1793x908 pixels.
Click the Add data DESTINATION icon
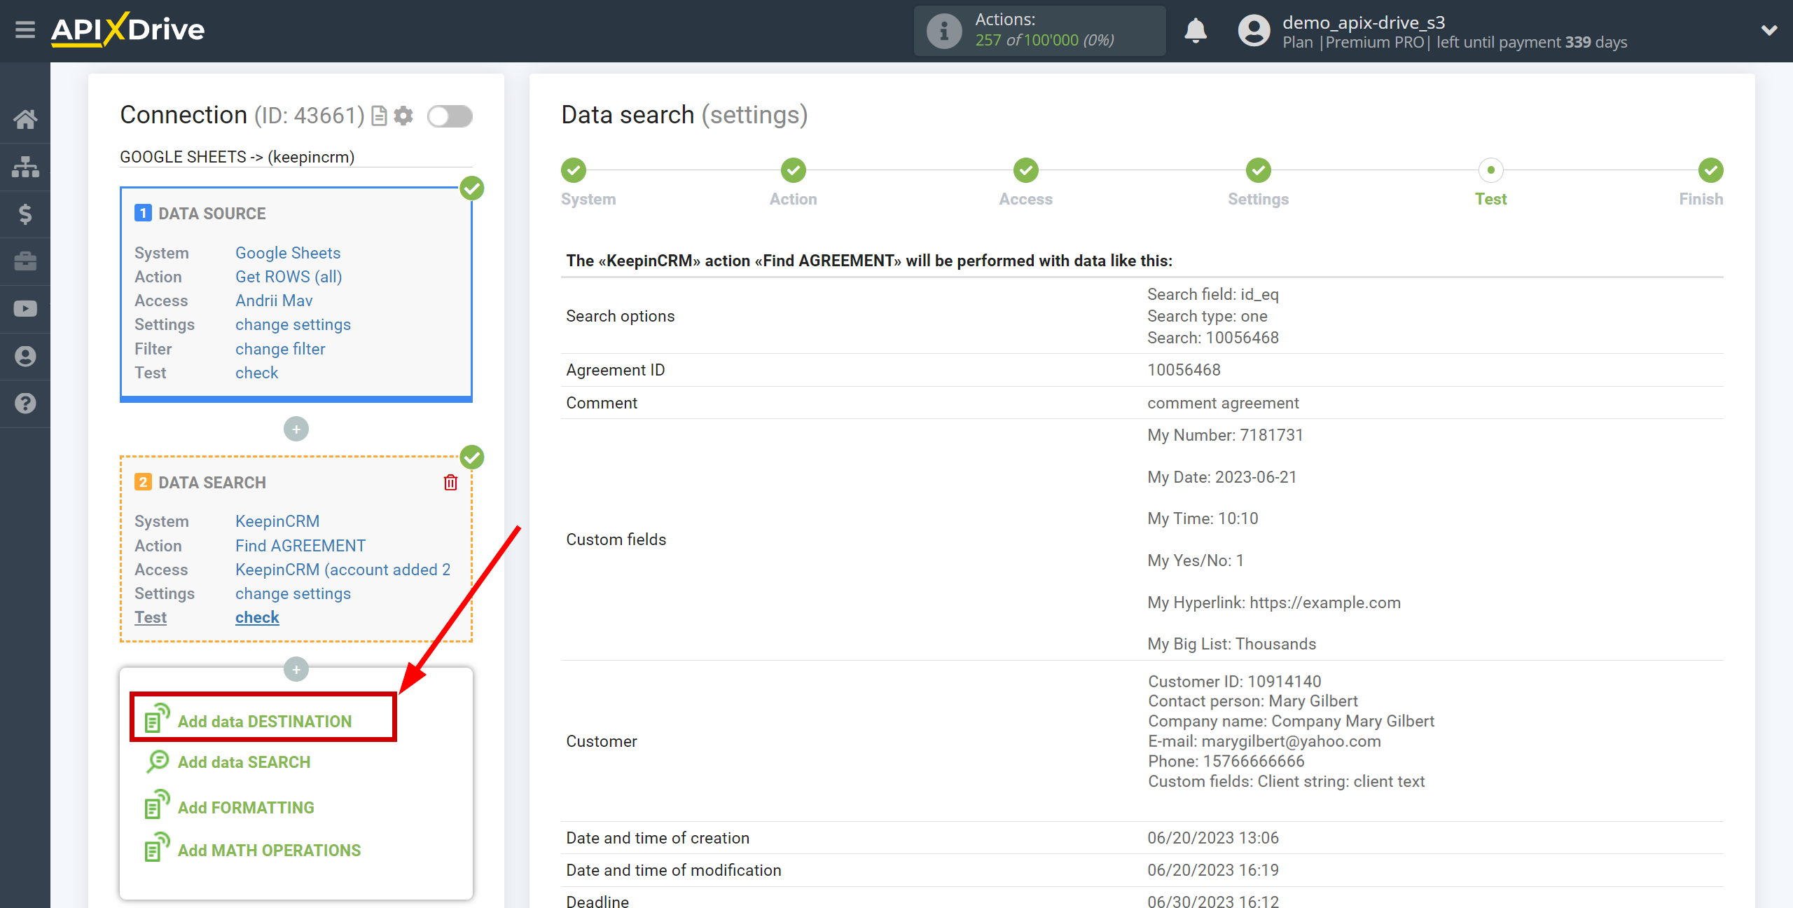(x=157, y=718)
